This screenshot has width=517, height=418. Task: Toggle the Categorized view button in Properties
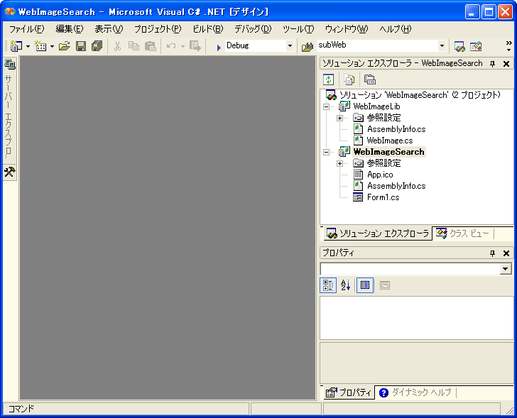coord(328,285)
